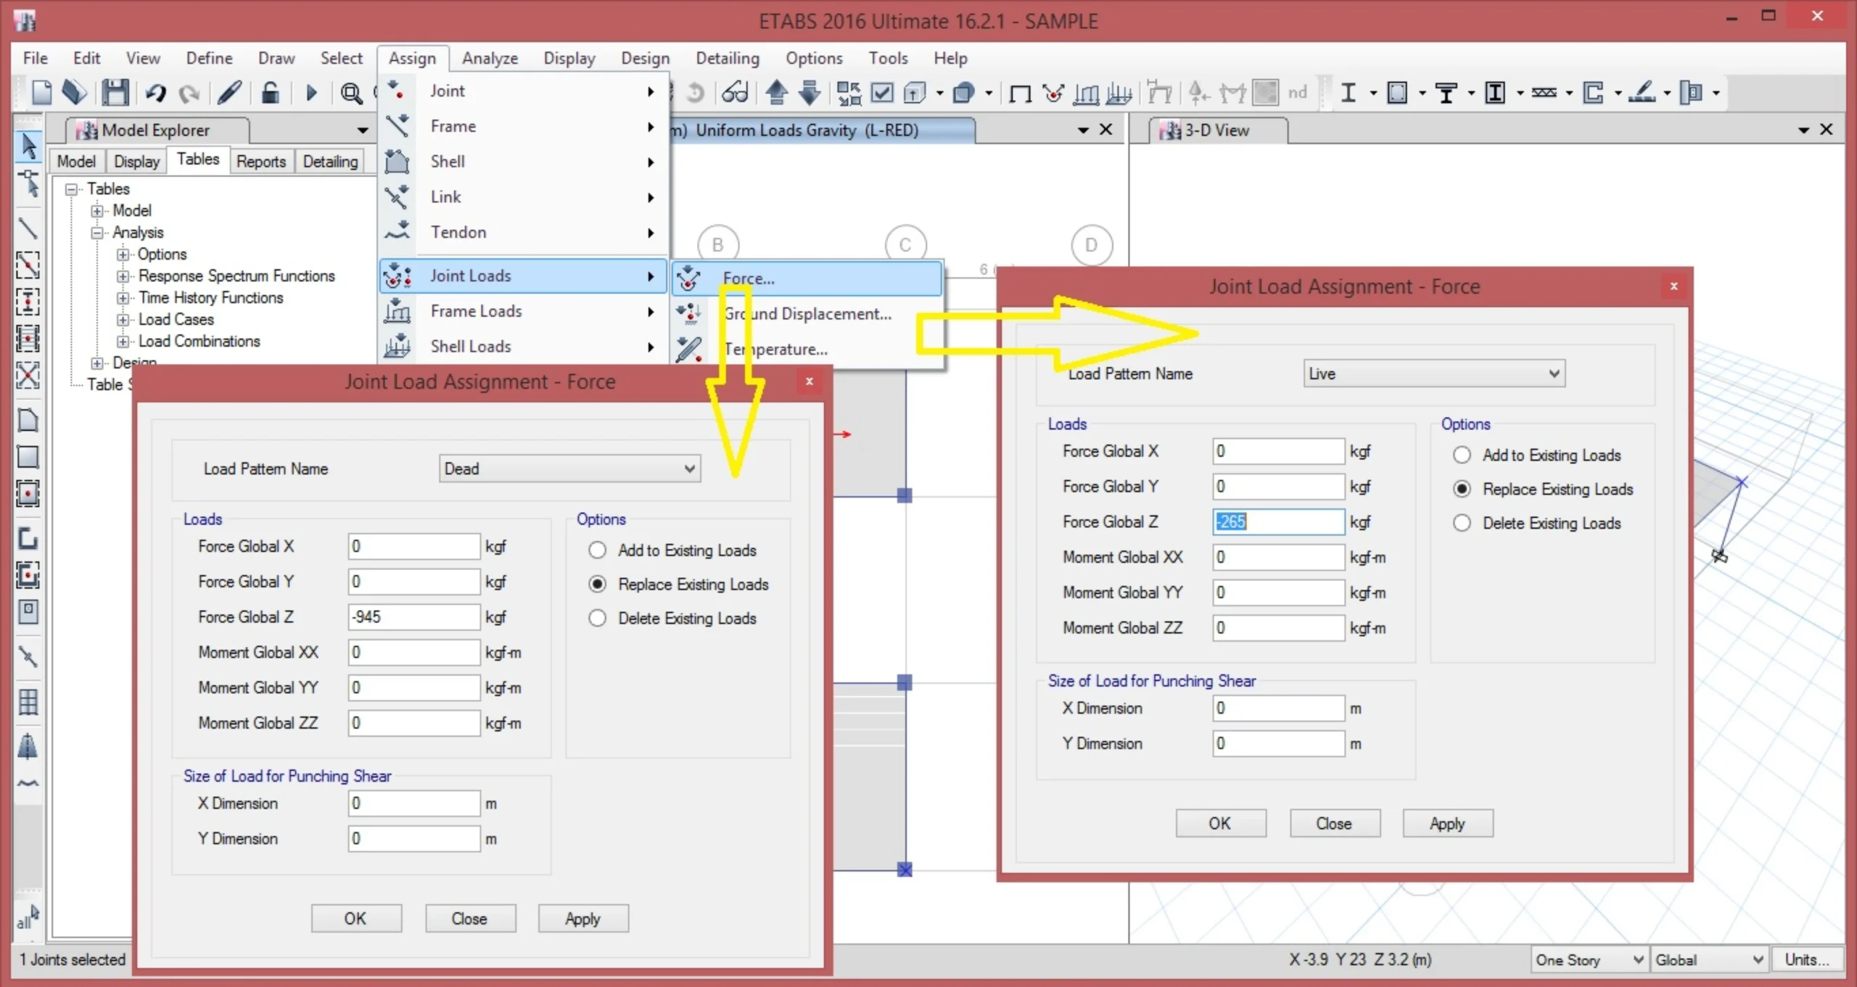Click the Run Analysis play icon

point(311,93)
